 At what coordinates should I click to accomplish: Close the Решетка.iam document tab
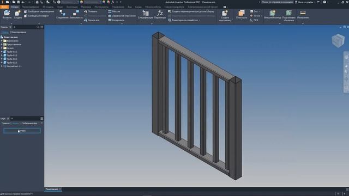(60, 189)
